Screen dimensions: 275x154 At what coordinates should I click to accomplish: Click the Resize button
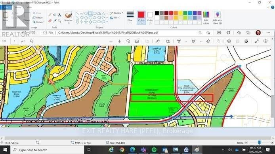pos(38,18)
